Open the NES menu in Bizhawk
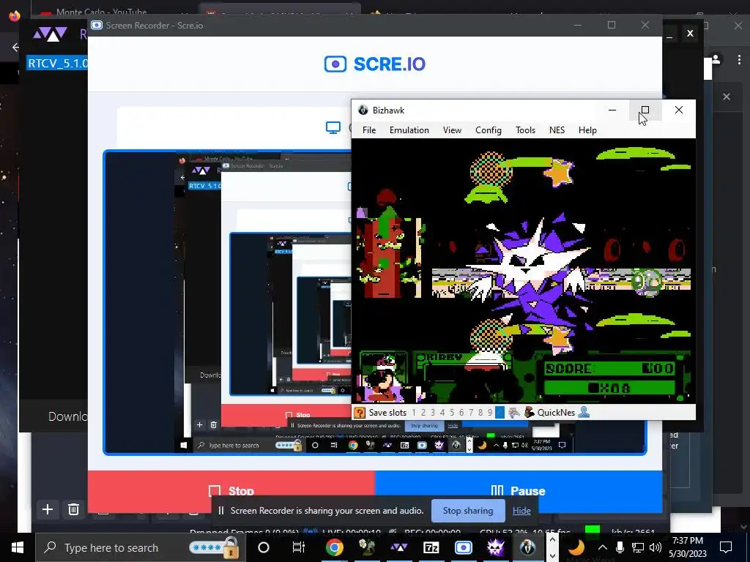 (x=557, y=130)
